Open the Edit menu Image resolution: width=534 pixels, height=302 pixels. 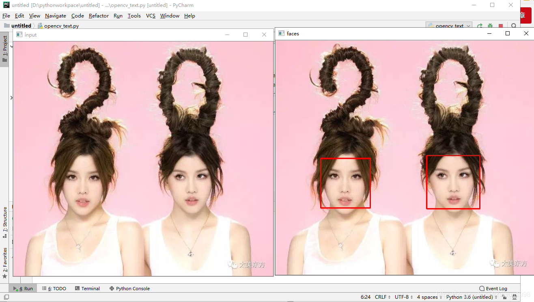(x=19, y=16)
